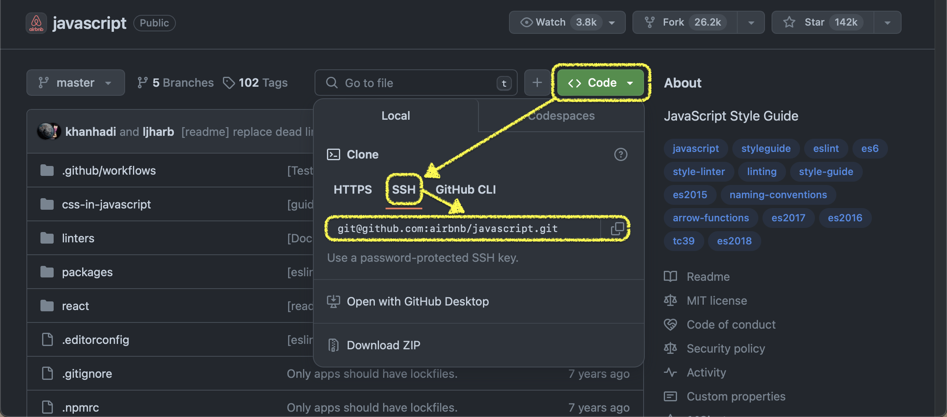Click the .github/workflows folder icon
947x417 pixels.
point(47,170)
